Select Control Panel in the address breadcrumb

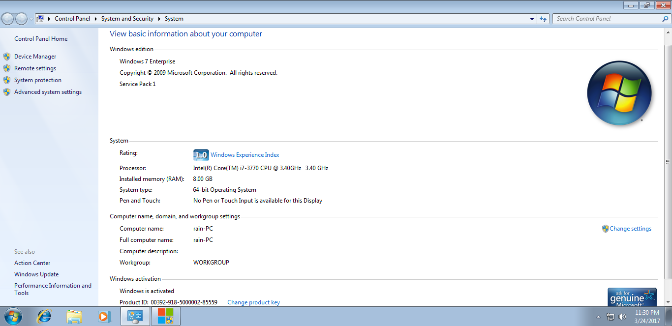tap(72, 19)
